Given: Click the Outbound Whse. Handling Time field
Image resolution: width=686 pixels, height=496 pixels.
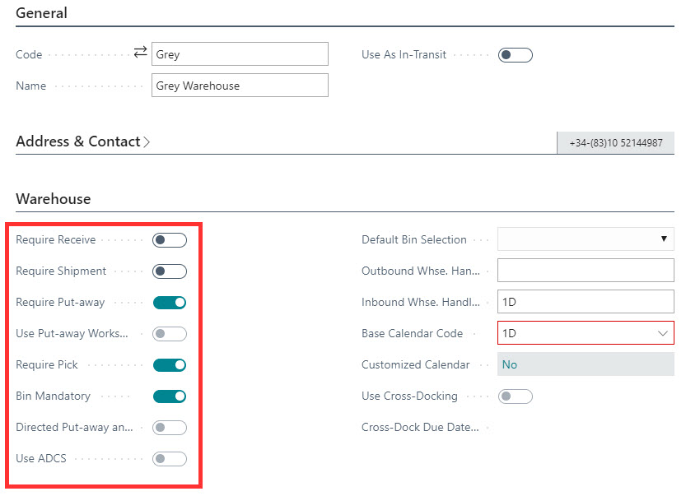Looking at the screenshot, I should point(586,271).
